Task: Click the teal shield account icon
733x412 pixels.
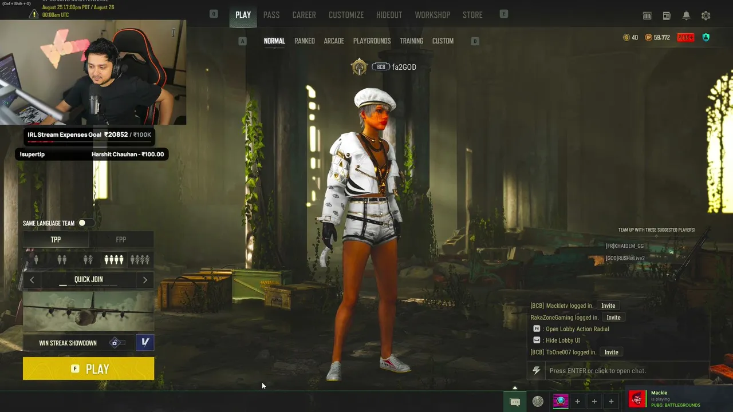Action: tap(706, 38)
